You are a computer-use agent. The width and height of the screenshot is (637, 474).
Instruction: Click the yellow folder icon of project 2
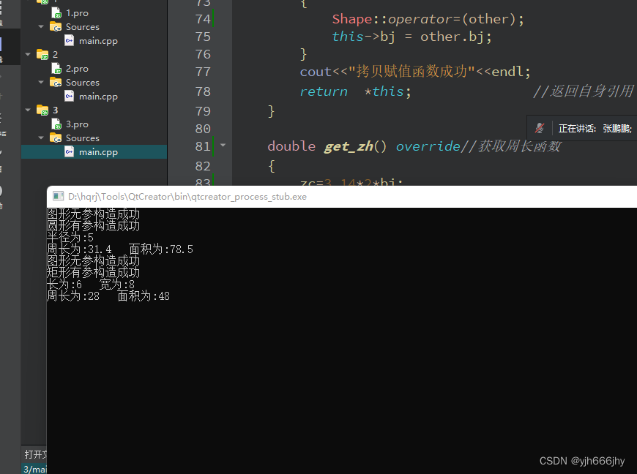(x=42, y=54)
